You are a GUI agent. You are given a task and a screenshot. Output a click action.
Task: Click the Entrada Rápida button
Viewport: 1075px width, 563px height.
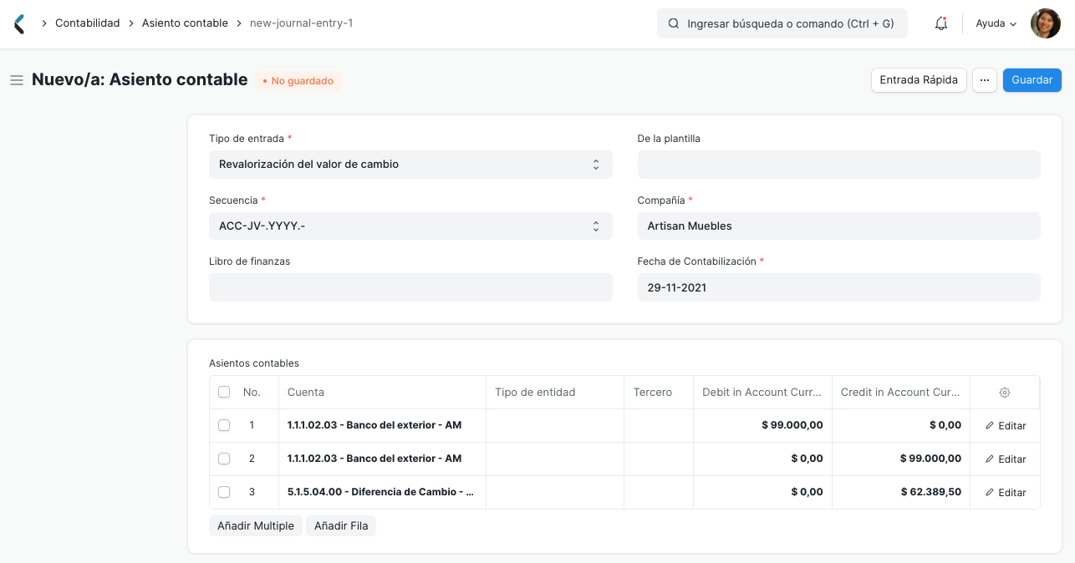pyautogui.click(x=919, y=80)
